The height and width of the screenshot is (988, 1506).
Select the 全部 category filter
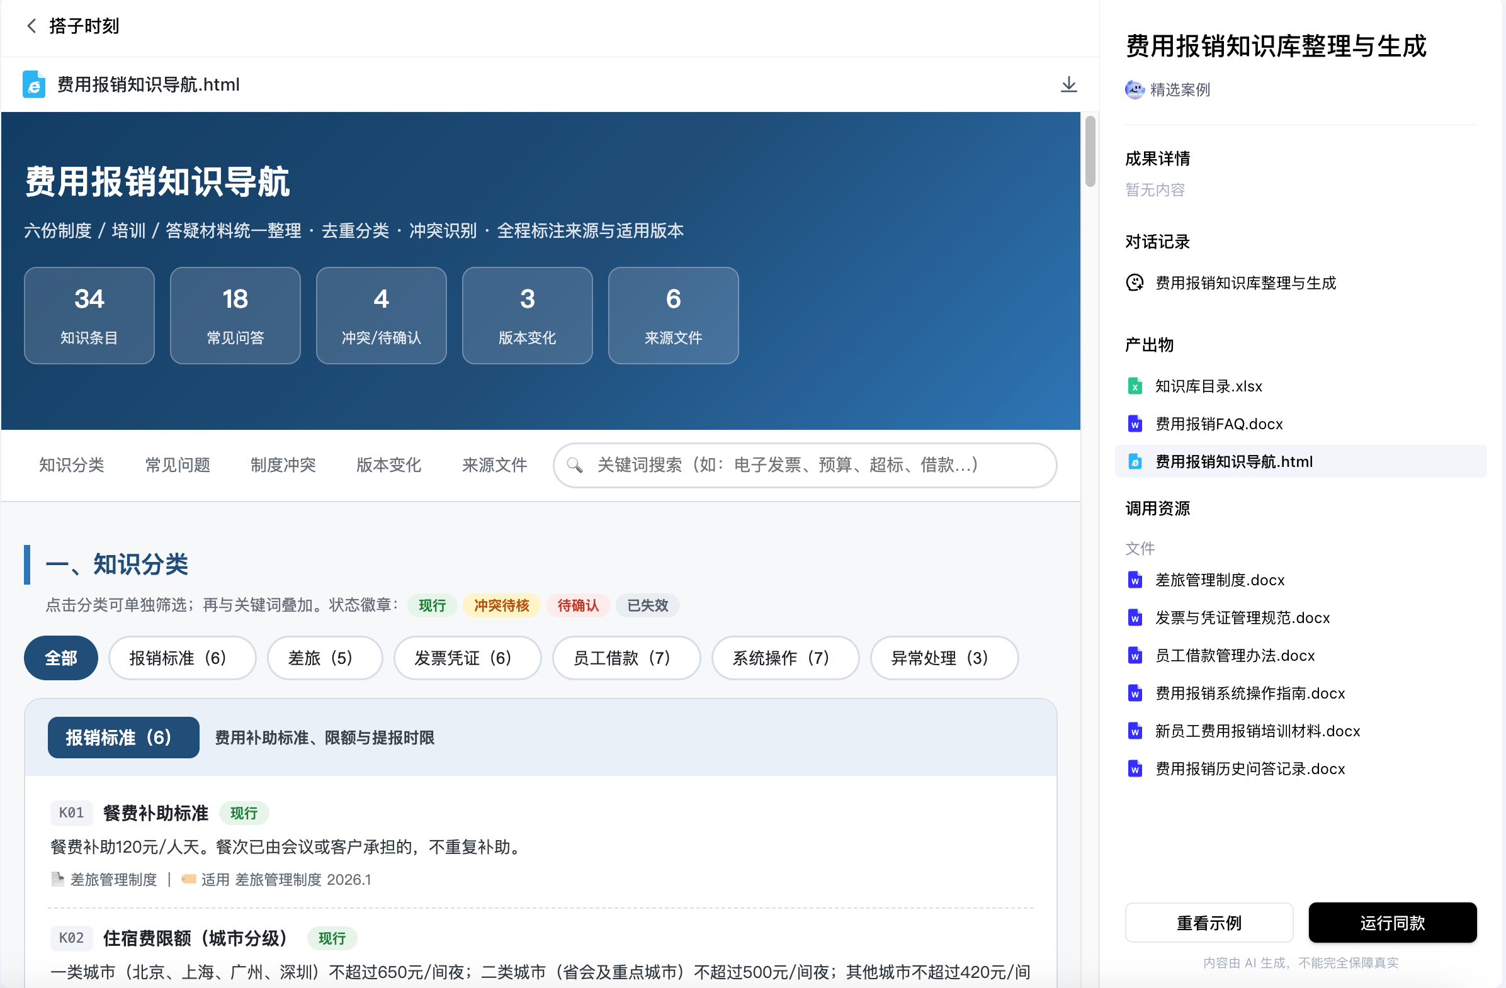(60, 658)
